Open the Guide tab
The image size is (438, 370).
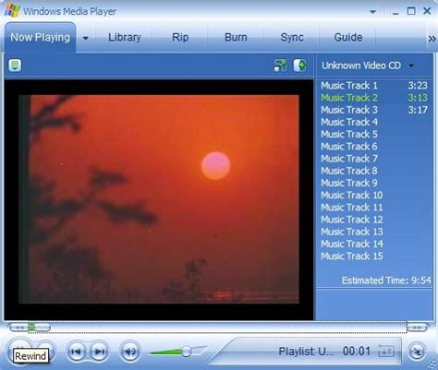tap(348, 38)
